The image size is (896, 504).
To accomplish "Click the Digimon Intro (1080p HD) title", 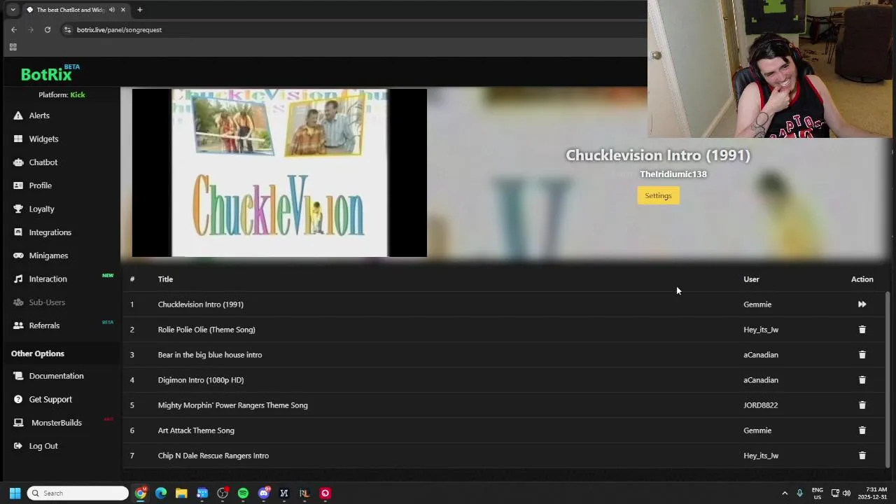I will 201,380.
